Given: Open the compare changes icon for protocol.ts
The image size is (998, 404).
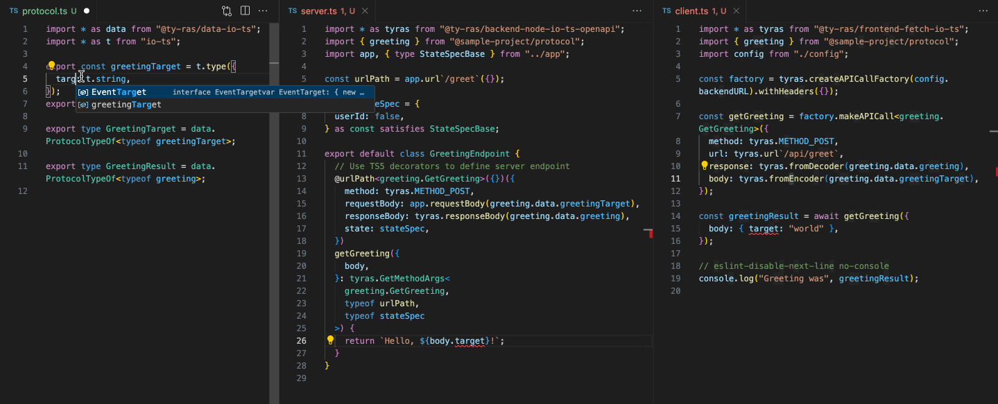Looking at the screenshot, I should point(227,11).
